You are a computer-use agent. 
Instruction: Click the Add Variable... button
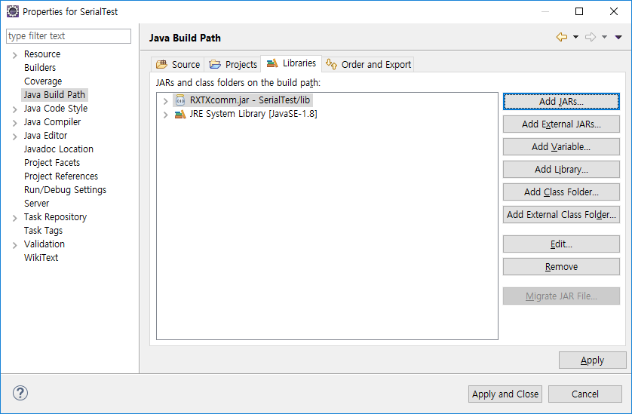(x=561, y=146)
